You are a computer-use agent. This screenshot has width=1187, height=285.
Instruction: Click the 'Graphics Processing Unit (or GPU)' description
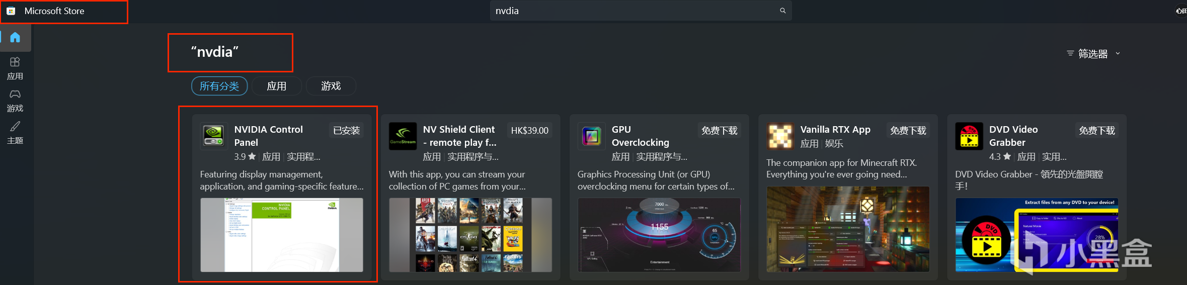(656, 180)
